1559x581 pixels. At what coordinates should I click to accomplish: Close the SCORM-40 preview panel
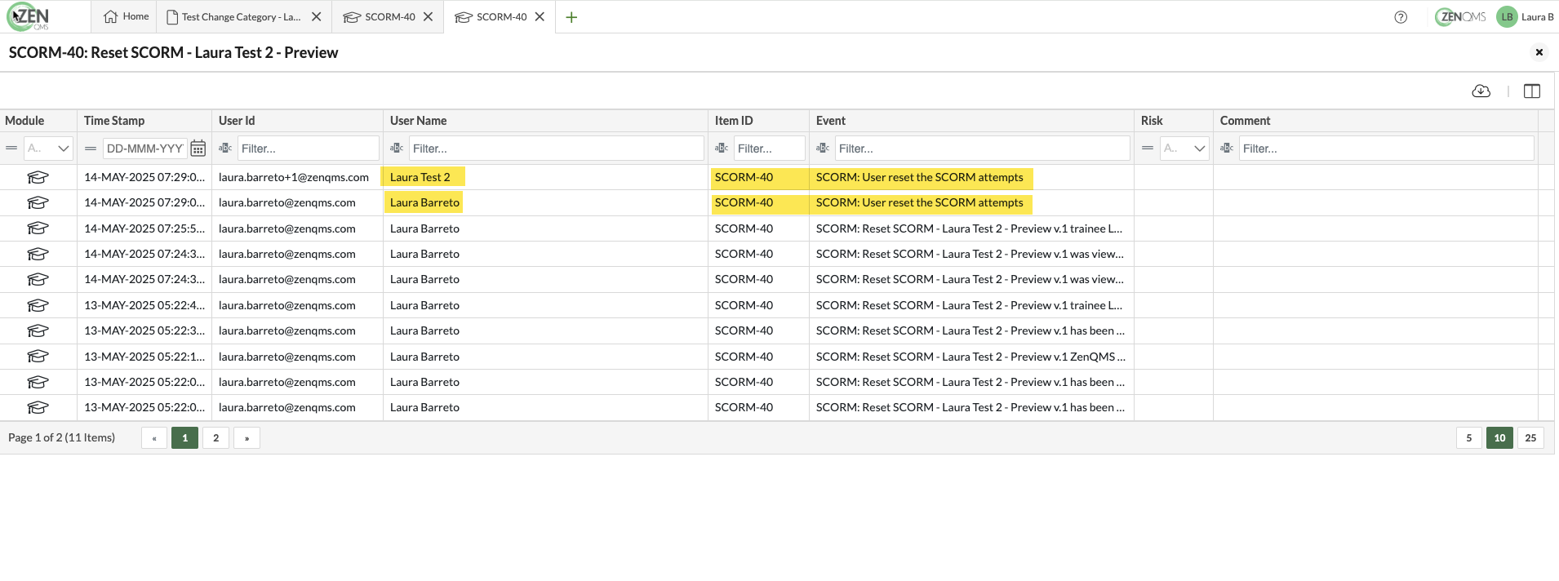[x=1539, y=52]
